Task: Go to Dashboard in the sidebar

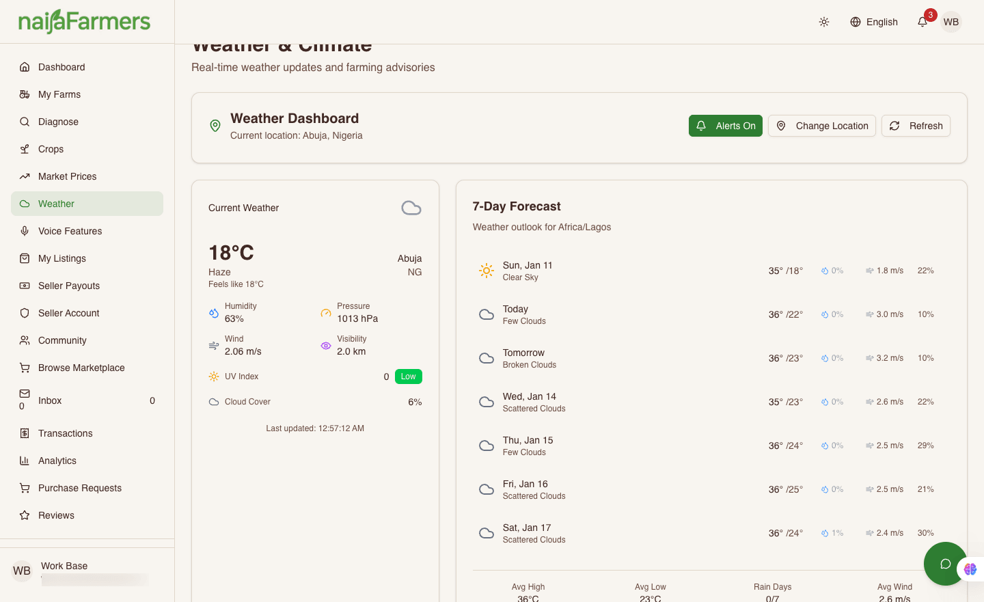Action: point(61,67)
